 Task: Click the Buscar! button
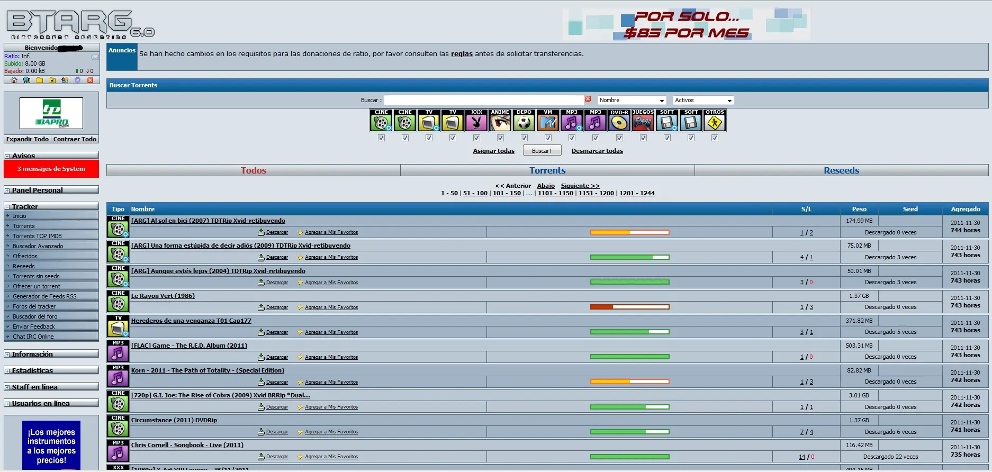542,151
